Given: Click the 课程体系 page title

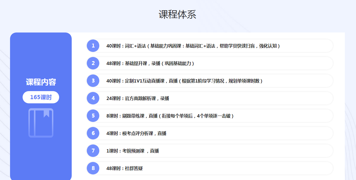Looking at the screenshot, I should point(177,14).
